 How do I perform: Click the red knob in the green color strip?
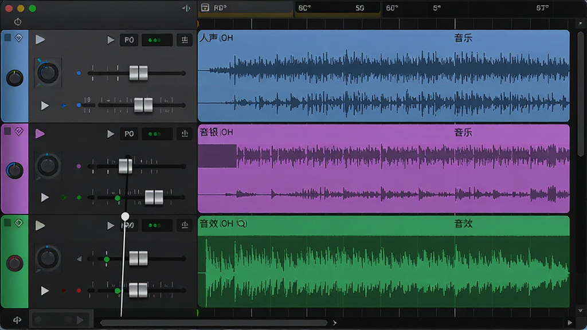pyautogui.click(x=14, y=263)
